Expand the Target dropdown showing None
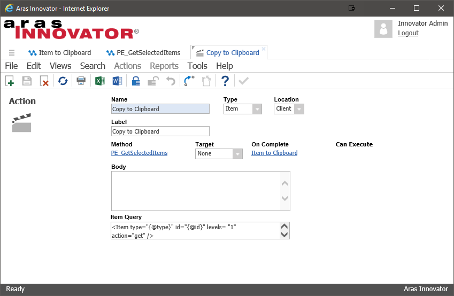This screenshot has height=296, width=454. click(237, 154)
